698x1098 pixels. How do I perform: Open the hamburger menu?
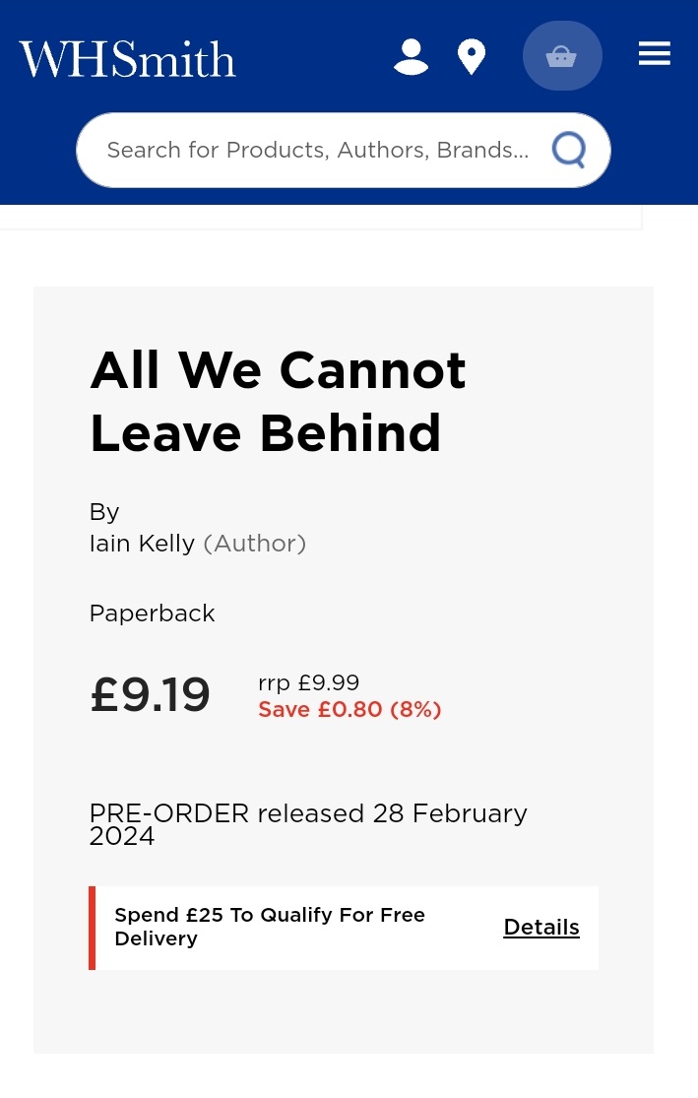click(655, 54)
